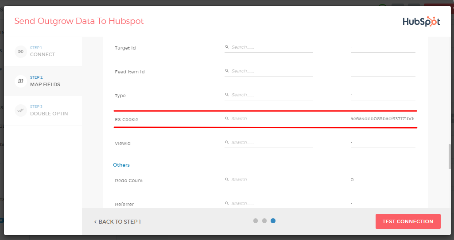Image resolution: width=454 pixels, height=240 pixels.
Task: Click the Others section heading
Action: tap(121, 165)
